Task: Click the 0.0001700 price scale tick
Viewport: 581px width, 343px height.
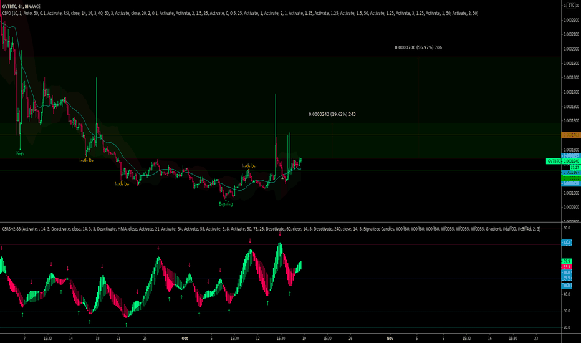Action: (571, 92)
